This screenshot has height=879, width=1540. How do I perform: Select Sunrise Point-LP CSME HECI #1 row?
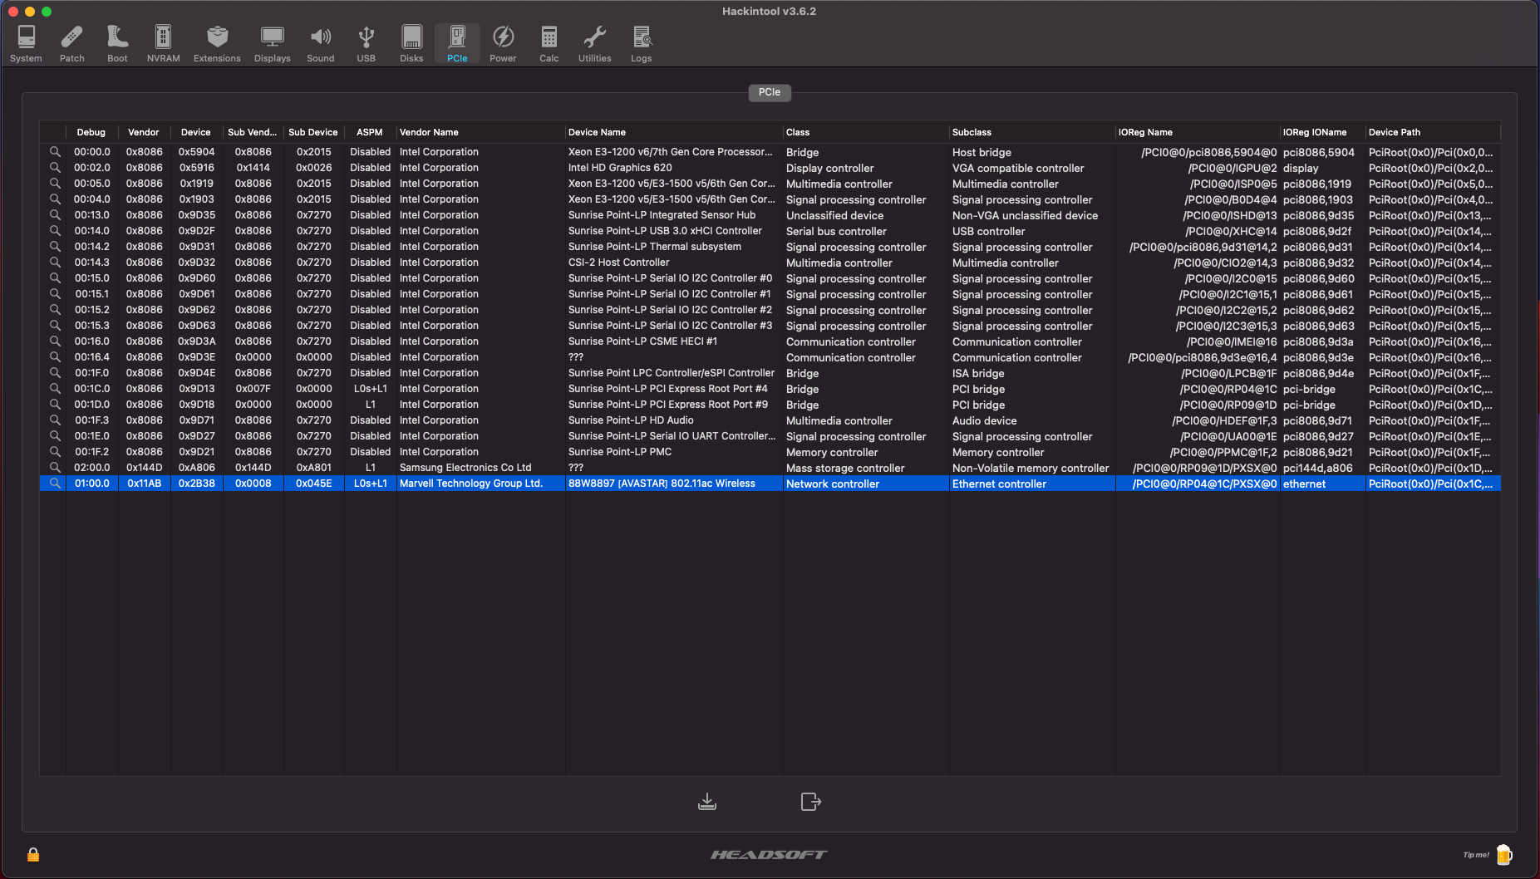[x=770, y=341]
